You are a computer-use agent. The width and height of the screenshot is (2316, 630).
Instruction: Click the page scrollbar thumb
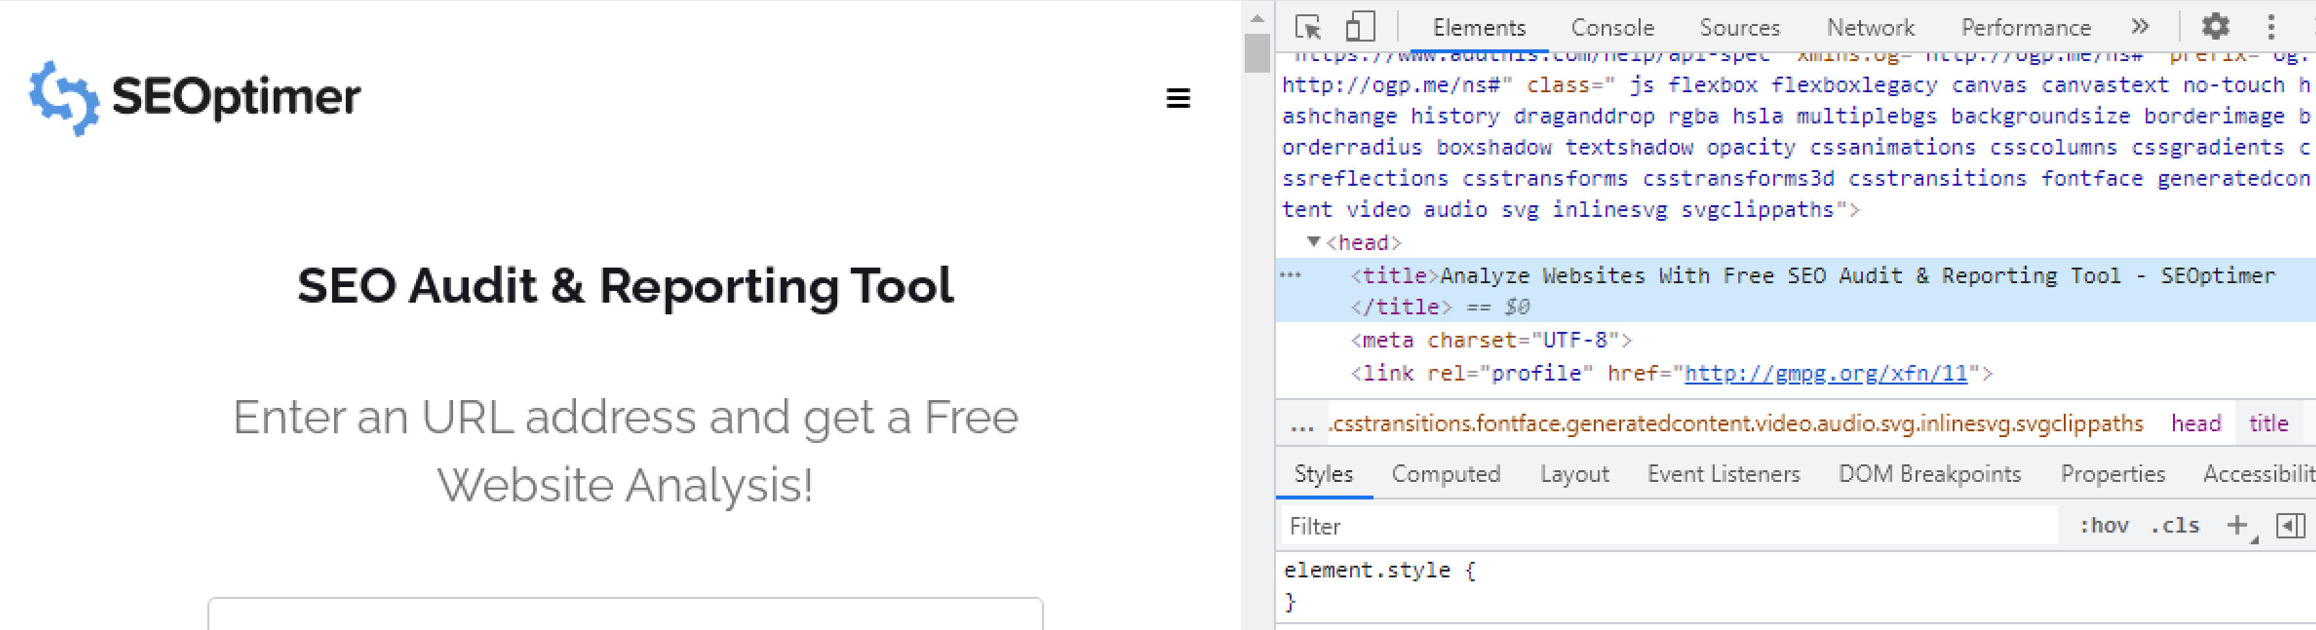coord(1256,53)
